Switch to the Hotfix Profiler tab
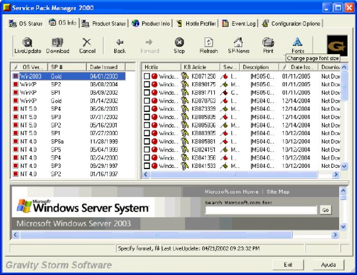This screenshot has height=275, width=357. 196,23
